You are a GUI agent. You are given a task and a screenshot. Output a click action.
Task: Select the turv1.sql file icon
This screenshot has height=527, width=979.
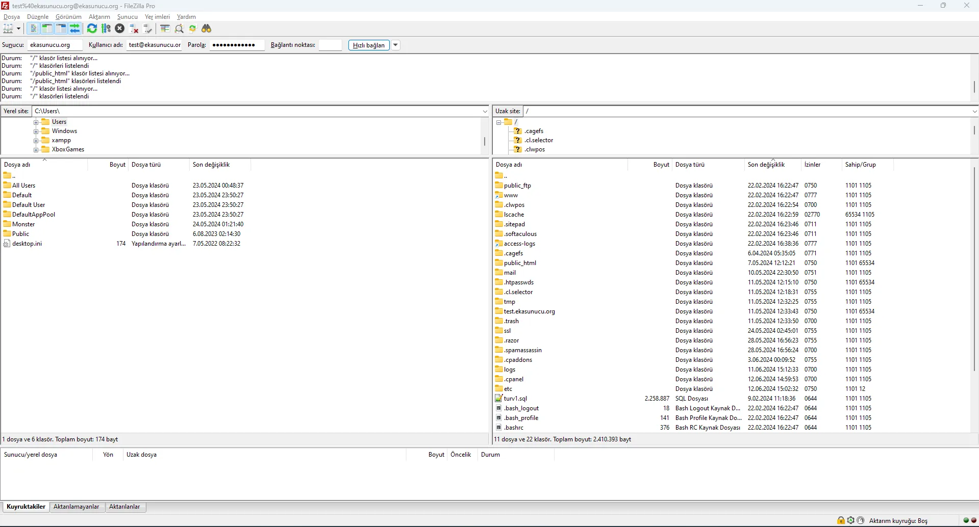pos(499,399)
